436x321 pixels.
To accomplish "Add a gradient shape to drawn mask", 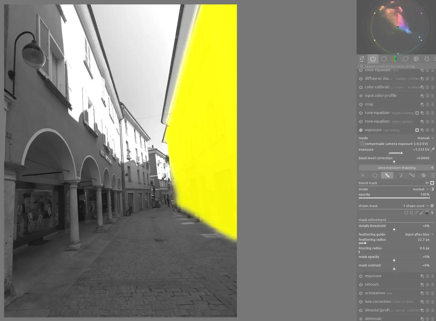I will (427, 213).
